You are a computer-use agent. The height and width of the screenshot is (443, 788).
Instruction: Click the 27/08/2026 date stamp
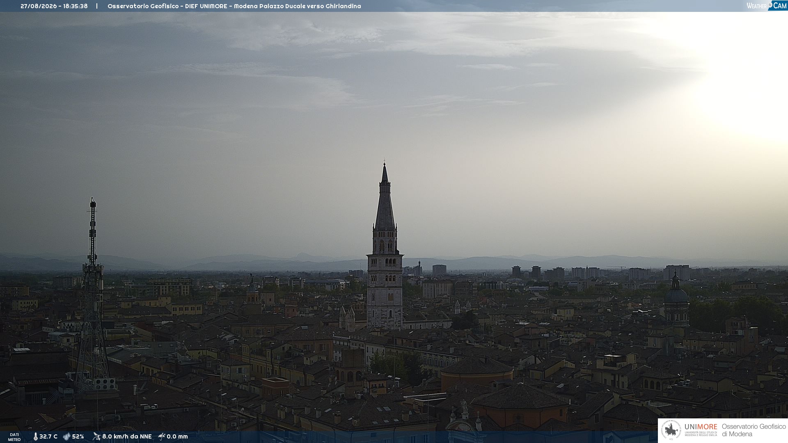[39, 6]
